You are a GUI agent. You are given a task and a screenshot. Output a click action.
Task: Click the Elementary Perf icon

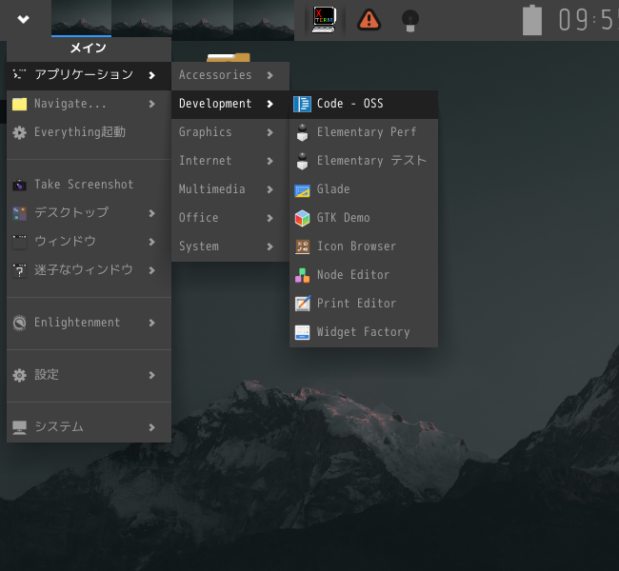[303, 132]
